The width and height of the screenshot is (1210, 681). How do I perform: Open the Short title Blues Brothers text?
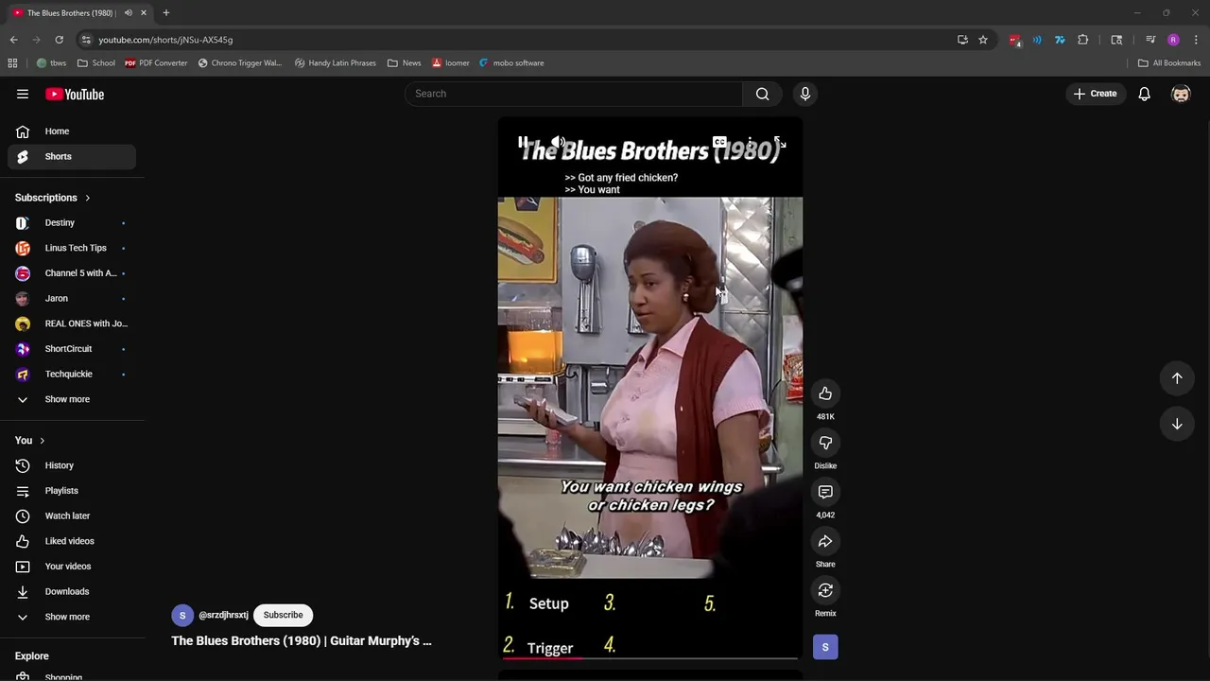click(302, 640)
